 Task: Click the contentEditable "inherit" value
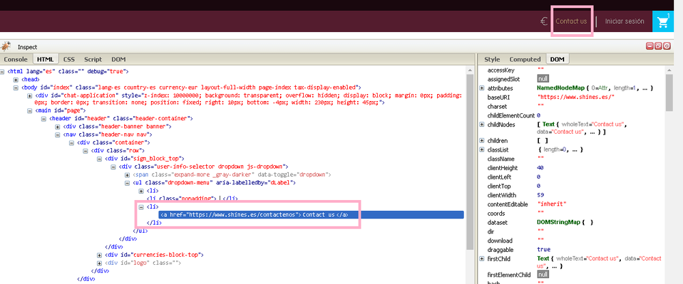(x=551, y=204)
